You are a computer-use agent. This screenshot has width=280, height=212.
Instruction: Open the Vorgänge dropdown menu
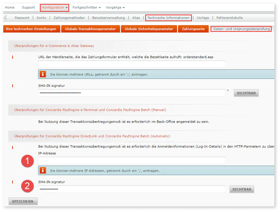pyautogui.click(x=115, y=7)
